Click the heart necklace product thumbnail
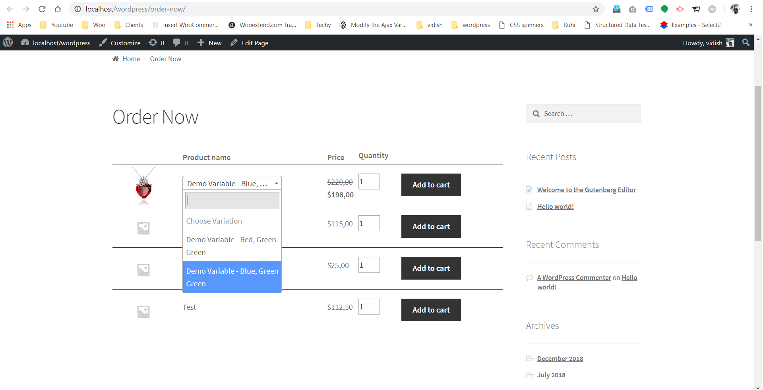The width and height of the screenshot is (763, 390). [143, 185]
